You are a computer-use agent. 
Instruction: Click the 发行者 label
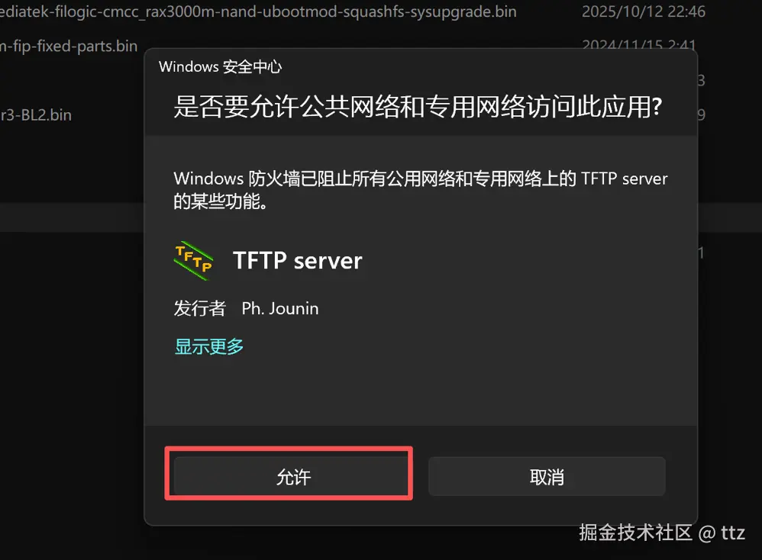pyautogui.click(x=200, y=308)
